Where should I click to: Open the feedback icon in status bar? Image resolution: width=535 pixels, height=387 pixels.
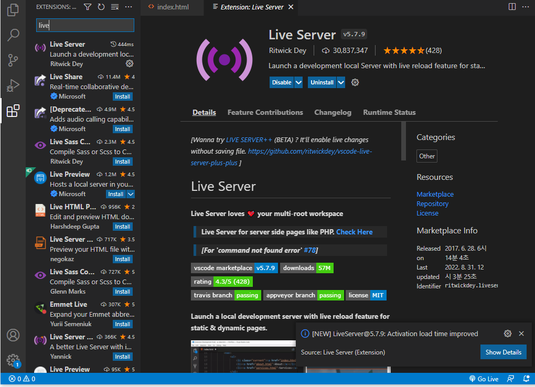[510, 379]
